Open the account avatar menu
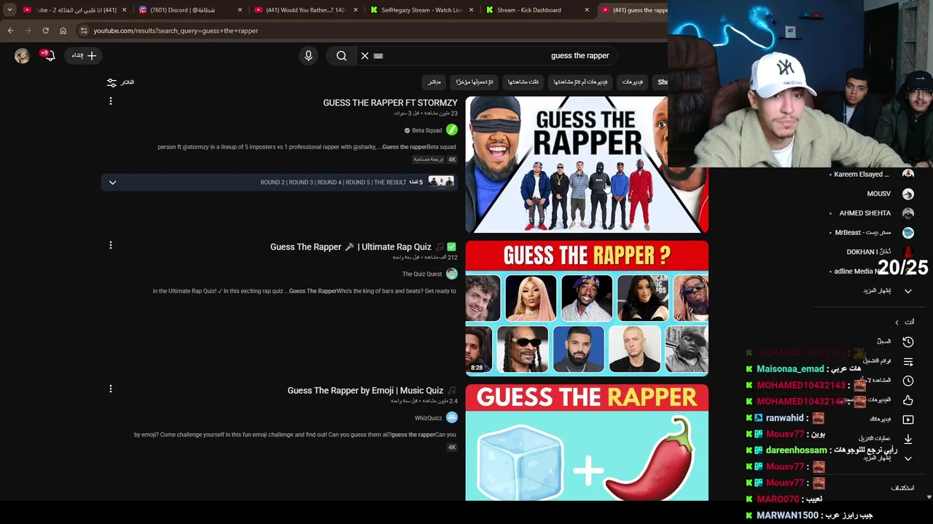933x524 pixels. [x=22, y=55]
